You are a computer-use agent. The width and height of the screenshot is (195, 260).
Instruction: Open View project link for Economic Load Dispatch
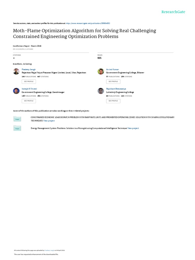(49, 121)
